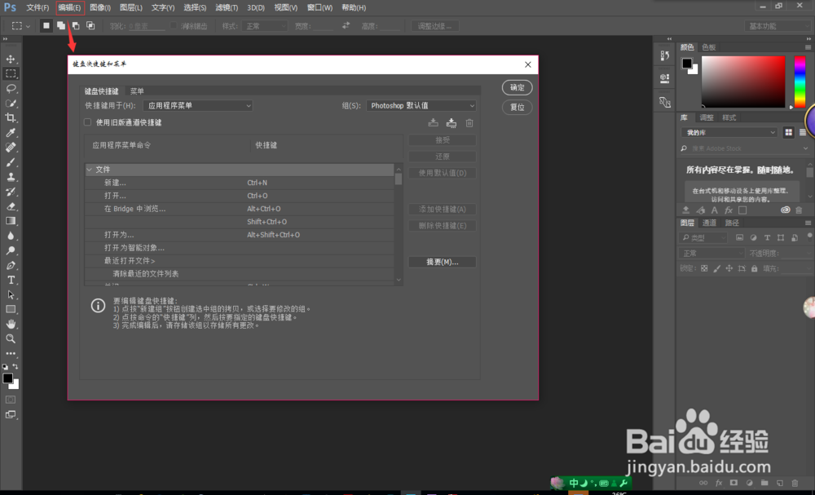Select the Eraser tool
The width and height of the screenshot is (815, 495).
pyautogui.click(x=11, y=206)
